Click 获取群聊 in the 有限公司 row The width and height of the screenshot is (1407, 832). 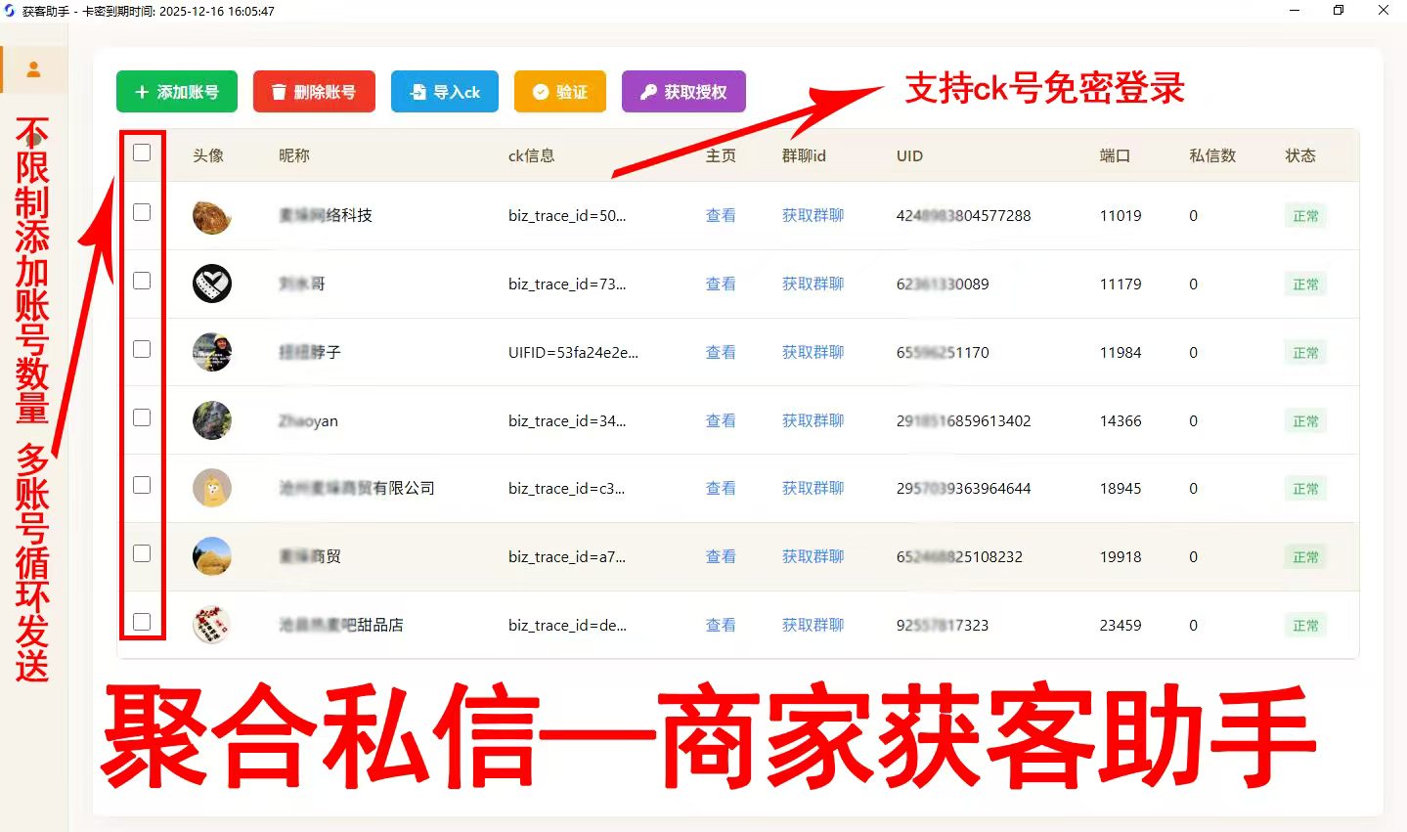click(x=813, y=489)
